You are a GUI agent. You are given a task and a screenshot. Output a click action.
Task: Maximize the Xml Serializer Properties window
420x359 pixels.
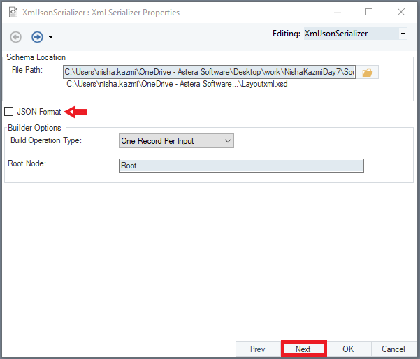(x=369, y=12)
